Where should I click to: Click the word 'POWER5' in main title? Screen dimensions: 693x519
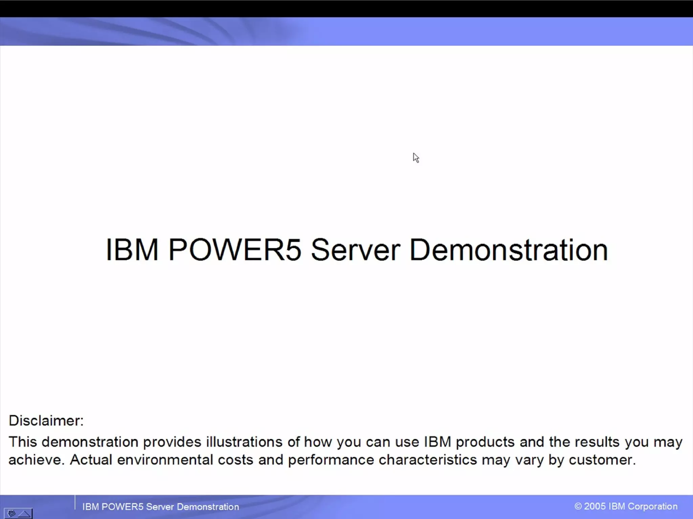234,250
